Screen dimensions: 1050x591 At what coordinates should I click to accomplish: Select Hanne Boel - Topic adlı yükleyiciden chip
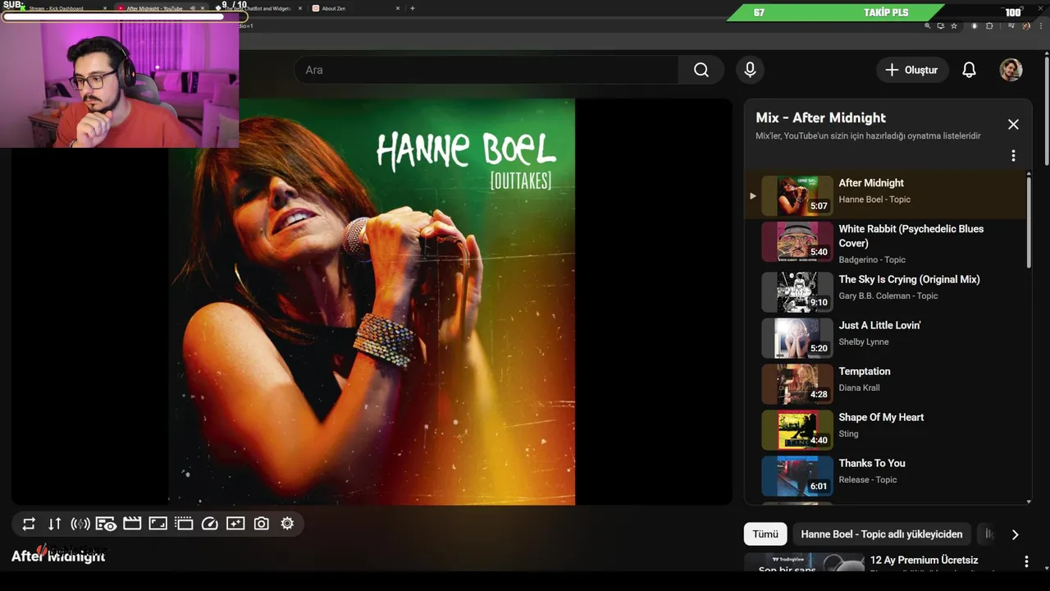pyautogui.click(x=882, y=534)
